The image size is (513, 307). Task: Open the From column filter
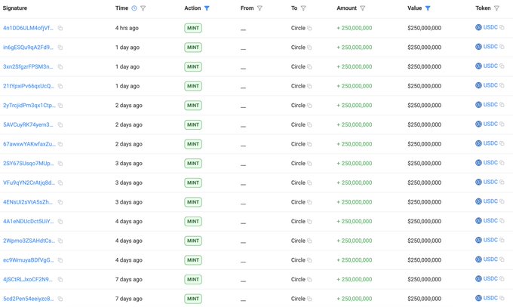(x=260, y=8)
